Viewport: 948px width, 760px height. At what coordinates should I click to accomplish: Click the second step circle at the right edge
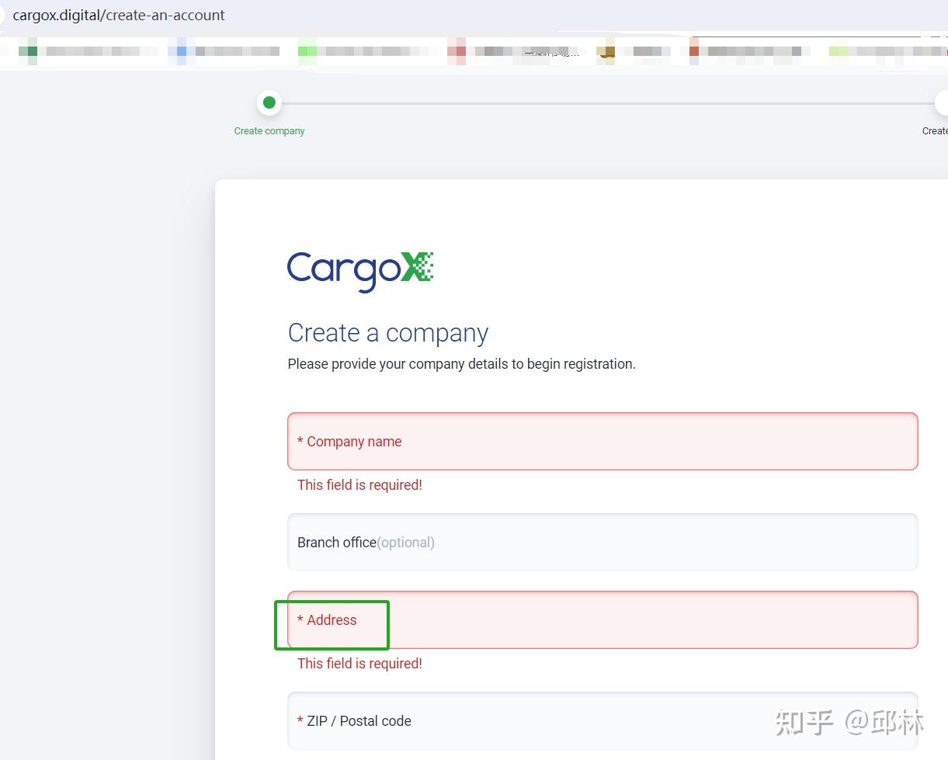click(941, 102)
